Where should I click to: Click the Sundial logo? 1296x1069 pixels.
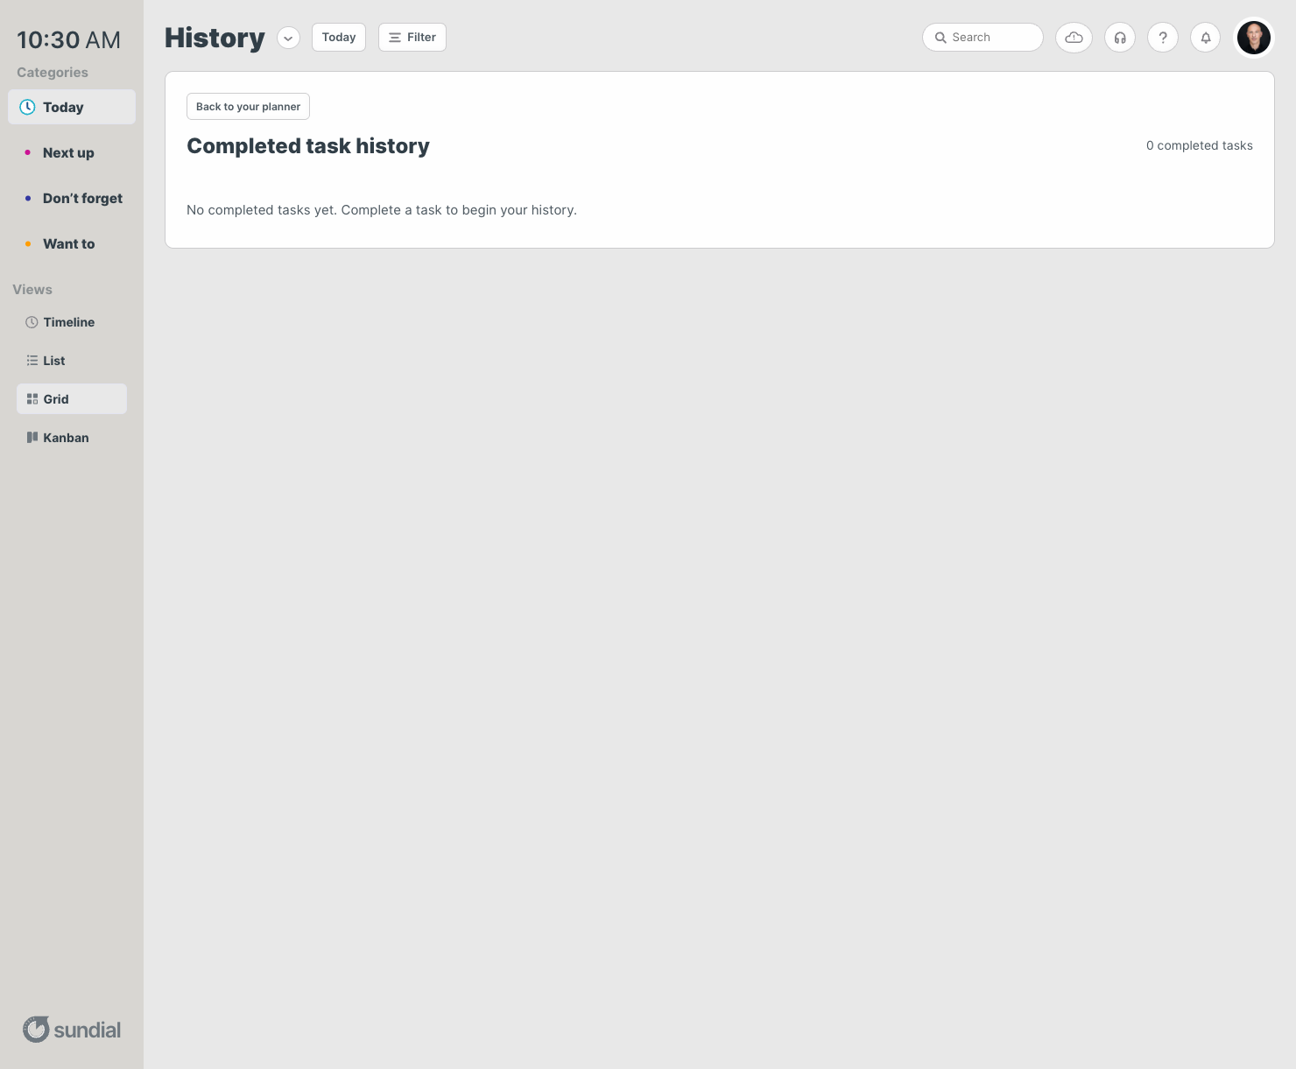[72, 1030]
